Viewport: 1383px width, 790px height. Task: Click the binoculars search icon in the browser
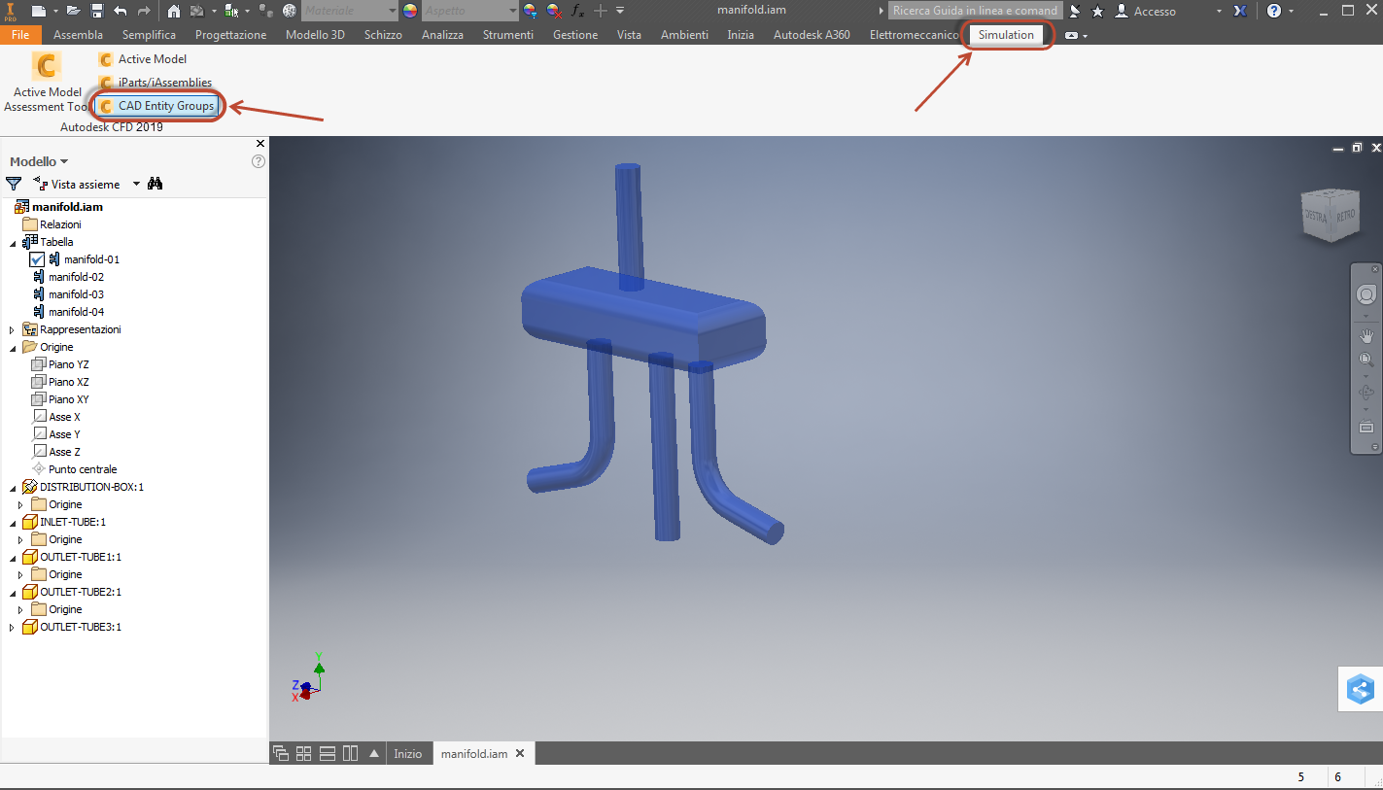155,184
